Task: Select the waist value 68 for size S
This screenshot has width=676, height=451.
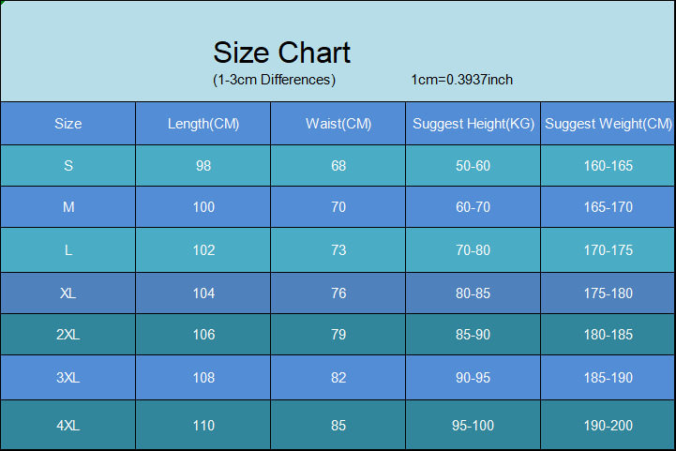Action: tap(338, 166)
